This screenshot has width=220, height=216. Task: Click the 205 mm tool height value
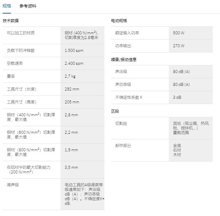pos(72,102)
